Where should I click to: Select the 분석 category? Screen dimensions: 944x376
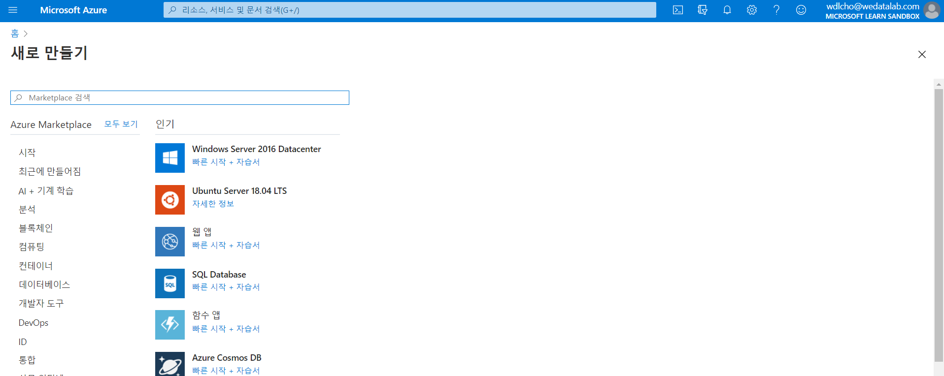27,209
